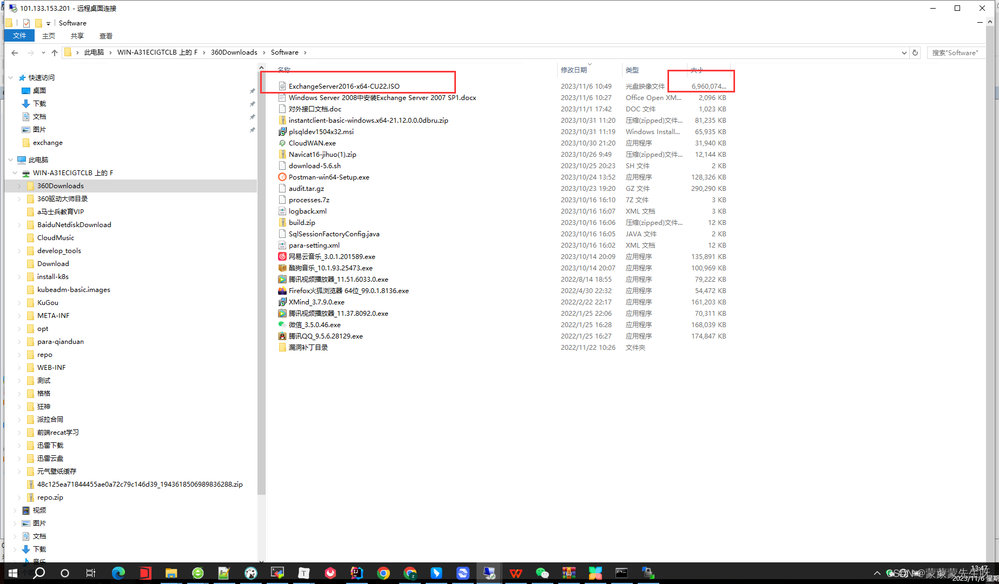Collapse the 快速访问 tree node

10,78
